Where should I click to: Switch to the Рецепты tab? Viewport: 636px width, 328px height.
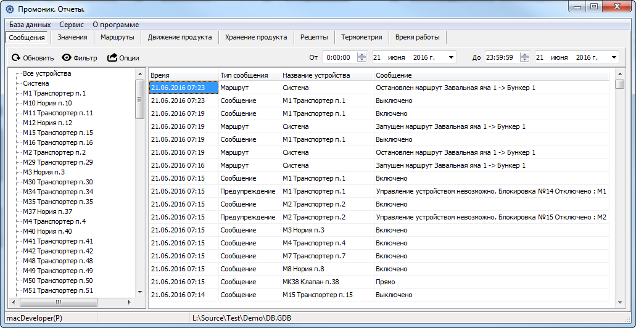314,37
